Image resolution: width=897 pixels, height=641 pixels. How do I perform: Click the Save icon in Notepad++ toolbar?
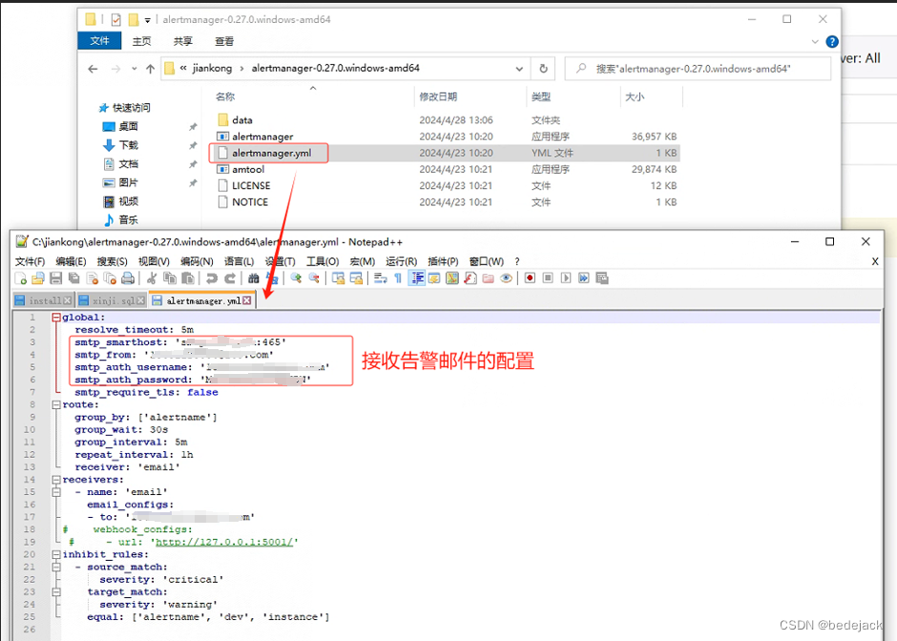pos(55,279)
